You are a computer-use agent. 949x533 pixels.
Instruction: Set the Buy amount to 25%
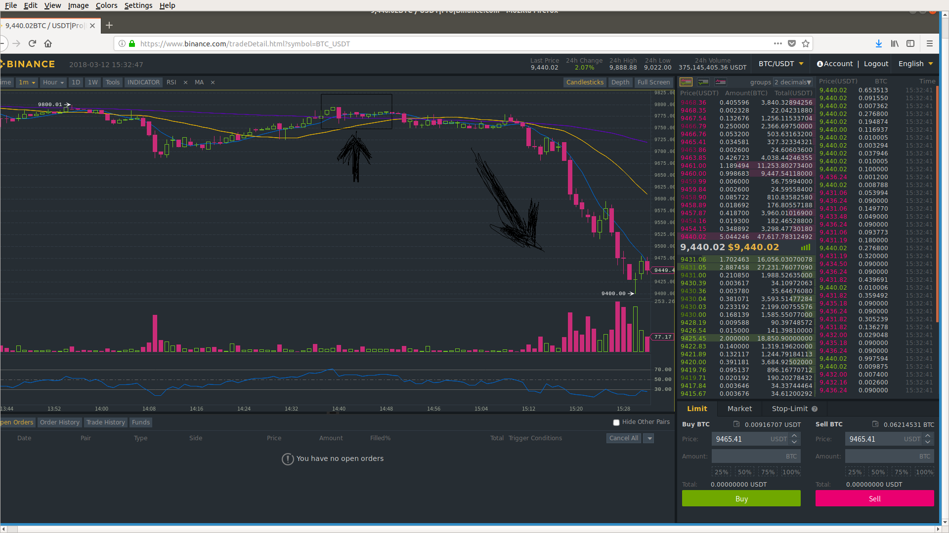click(721, 472)
